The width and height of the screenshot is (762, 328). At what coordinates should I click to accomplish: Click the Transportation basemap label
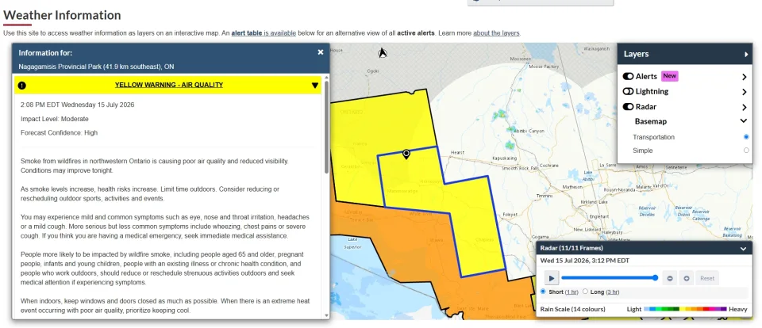653,137
